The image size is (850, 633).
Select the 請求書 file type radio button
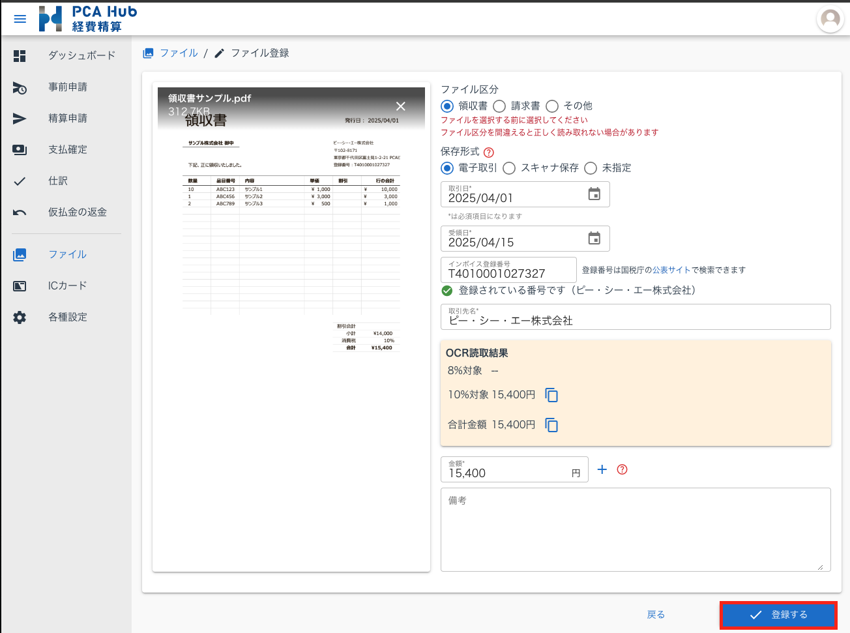click(x=500, y=106)
